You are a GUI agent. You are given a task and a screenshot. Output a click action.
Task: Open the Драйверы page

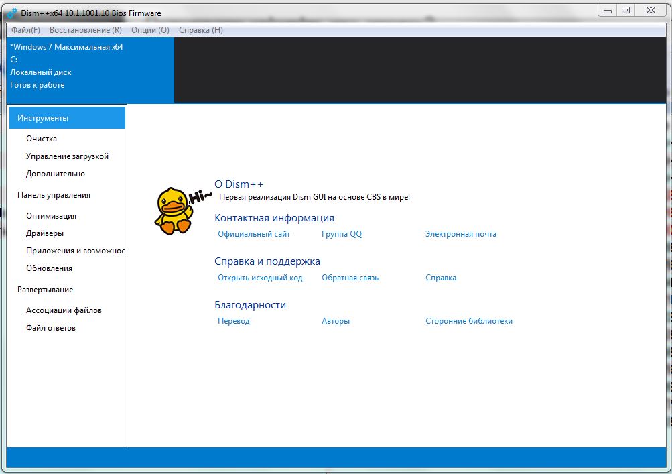pyautogui.click(x=45, y=233)
